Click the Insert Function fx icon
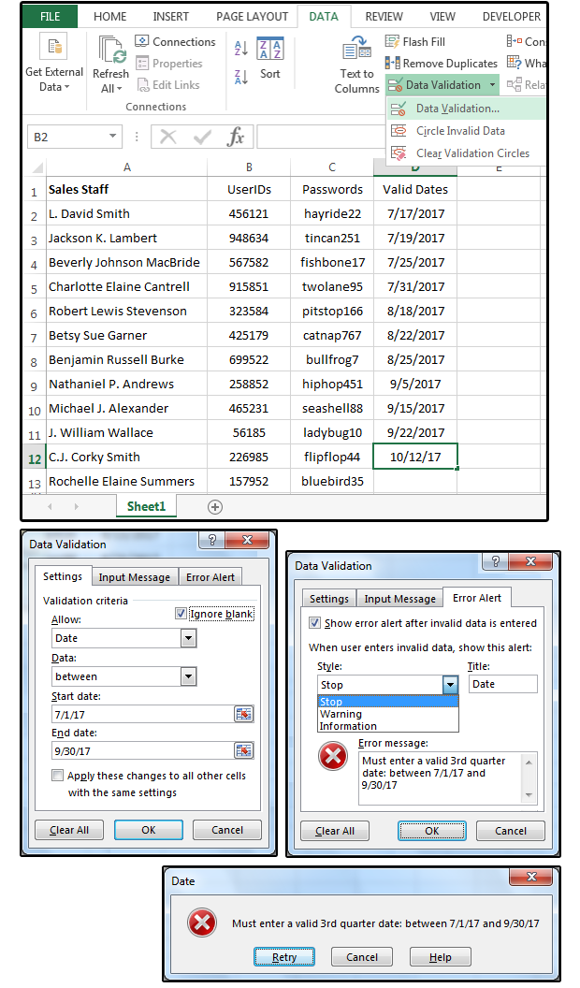Viewport: 580px width, 988px height. 236,137
